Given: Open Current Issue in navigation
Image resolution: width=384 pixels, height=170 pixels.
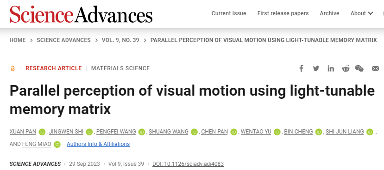Looking at the screenshot, I should 229,13.
